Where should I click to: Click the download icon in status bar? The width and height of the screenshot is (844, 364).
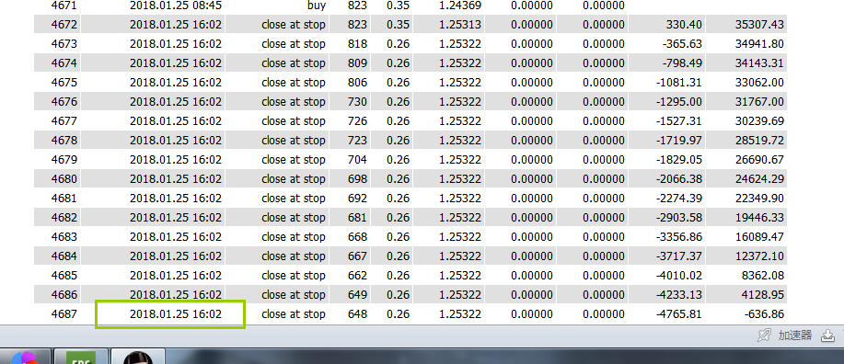pos(827,336)
